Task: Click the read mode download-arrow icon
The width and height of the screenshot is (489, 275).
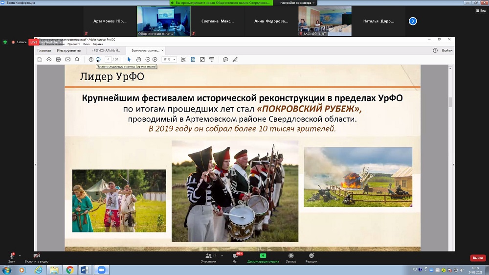Action: tap(212, 60)
